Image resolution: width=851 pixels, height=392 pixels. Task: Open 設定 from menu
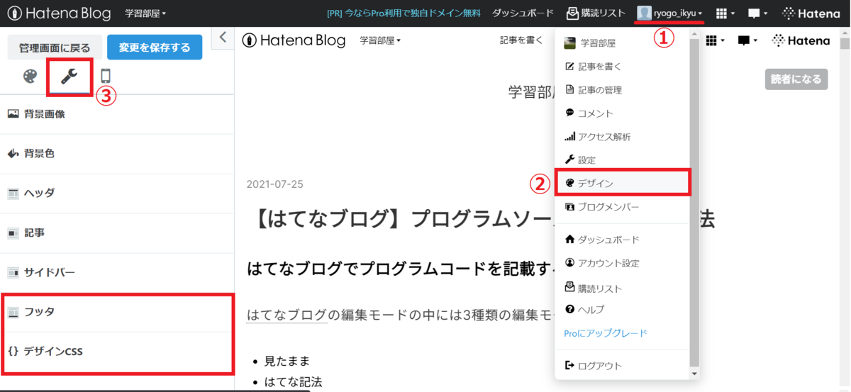[x=622, y=159]
